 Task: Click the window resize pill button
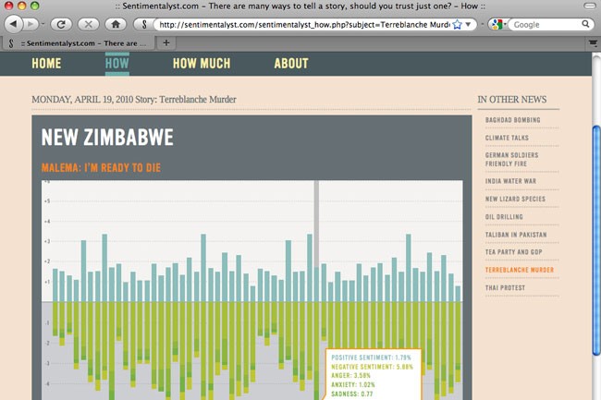click(x=590, y=6)
